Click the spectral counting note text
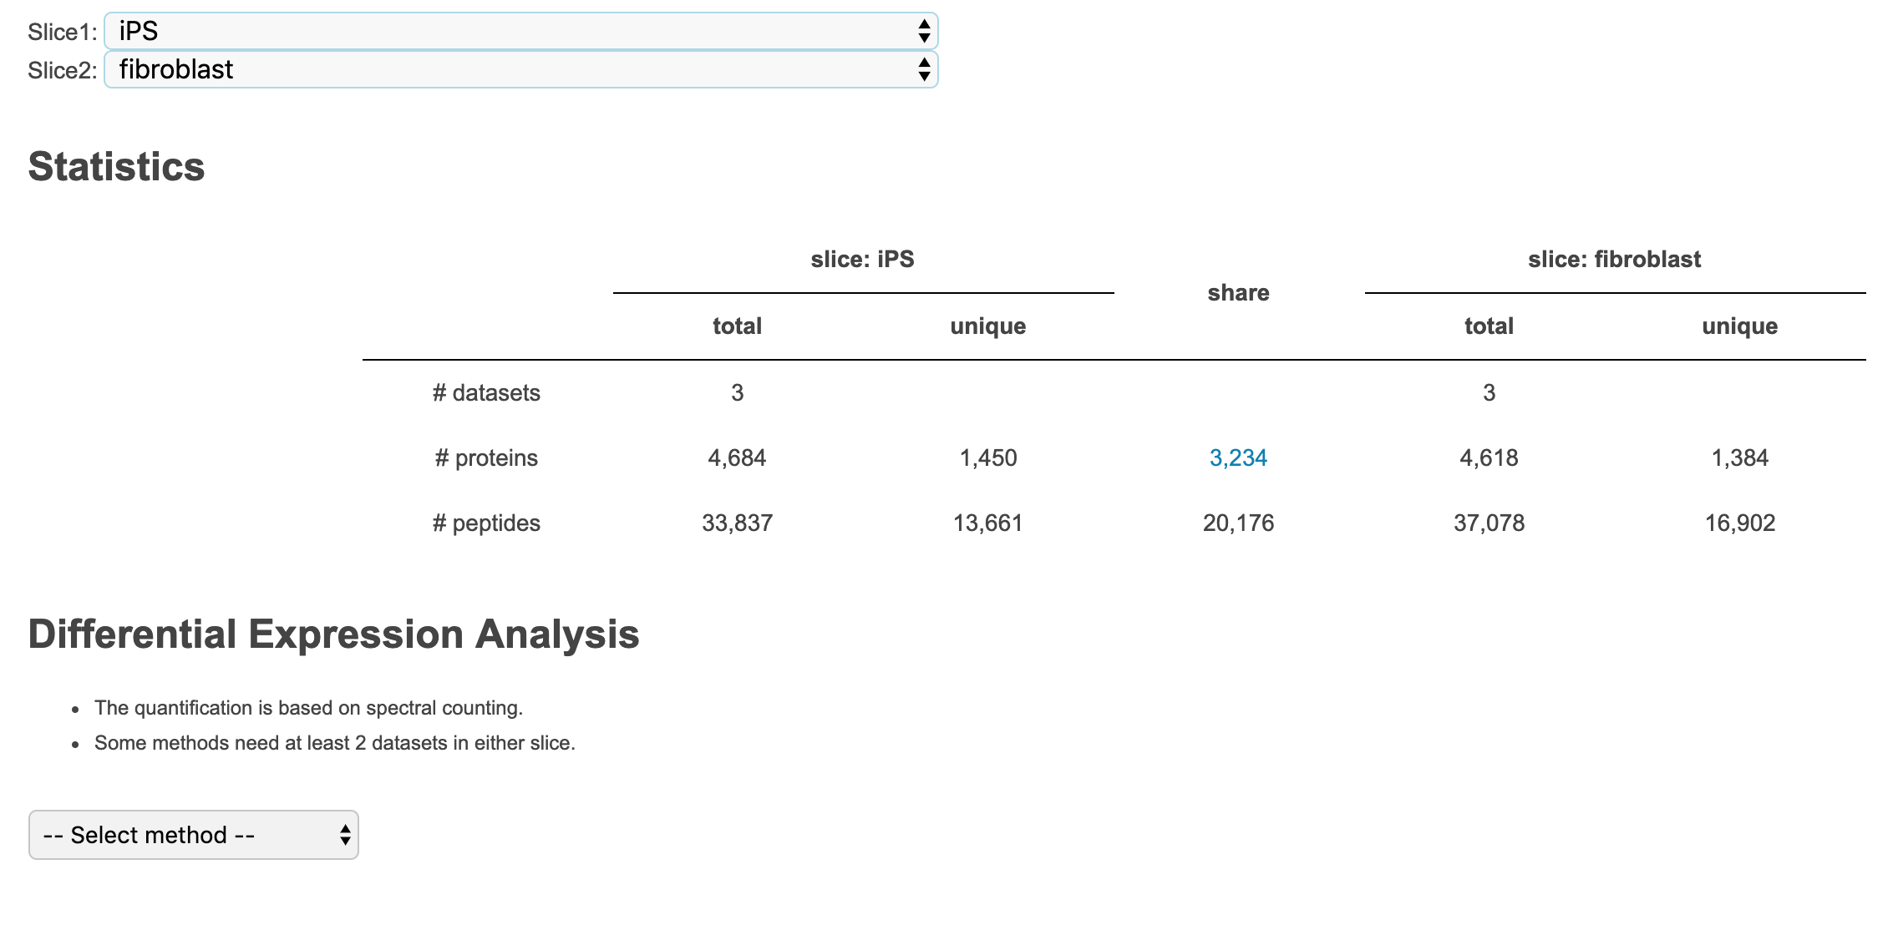This screenshot has width=1903, height=930. [308, 708]
